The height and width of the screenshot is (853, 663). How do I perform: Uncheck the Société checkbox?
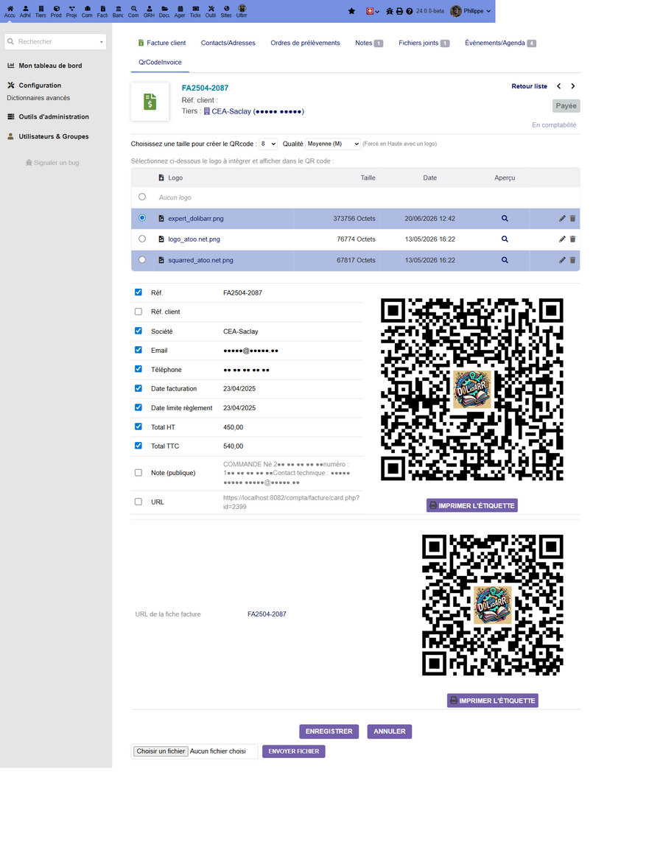138,331
